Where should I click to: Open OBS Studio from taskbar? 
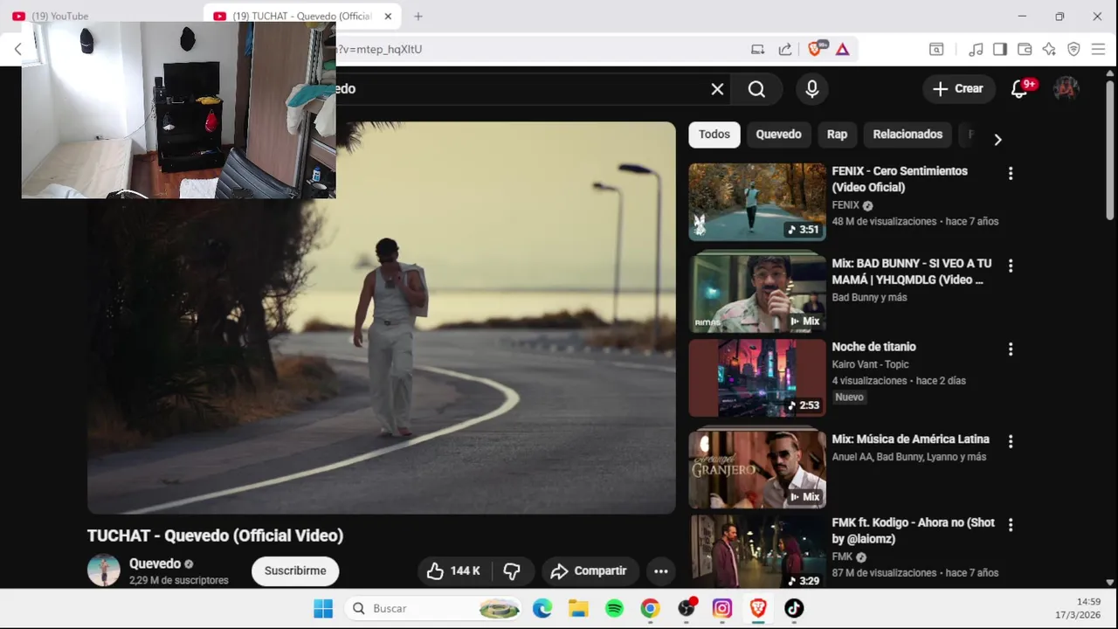coord(687,608)
